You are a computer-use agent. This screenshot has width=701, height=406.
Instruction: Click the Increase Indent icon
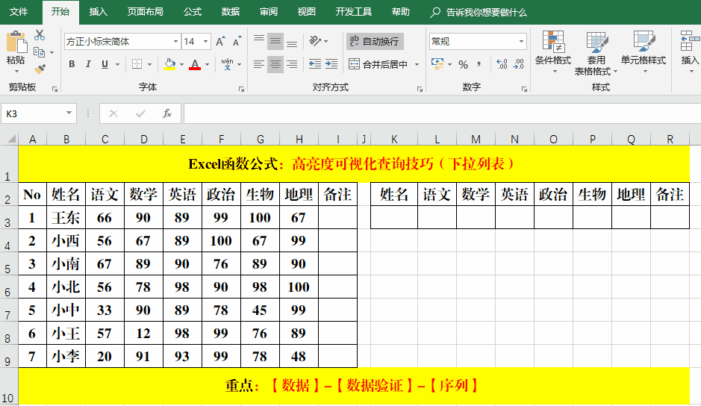[331, 64]
